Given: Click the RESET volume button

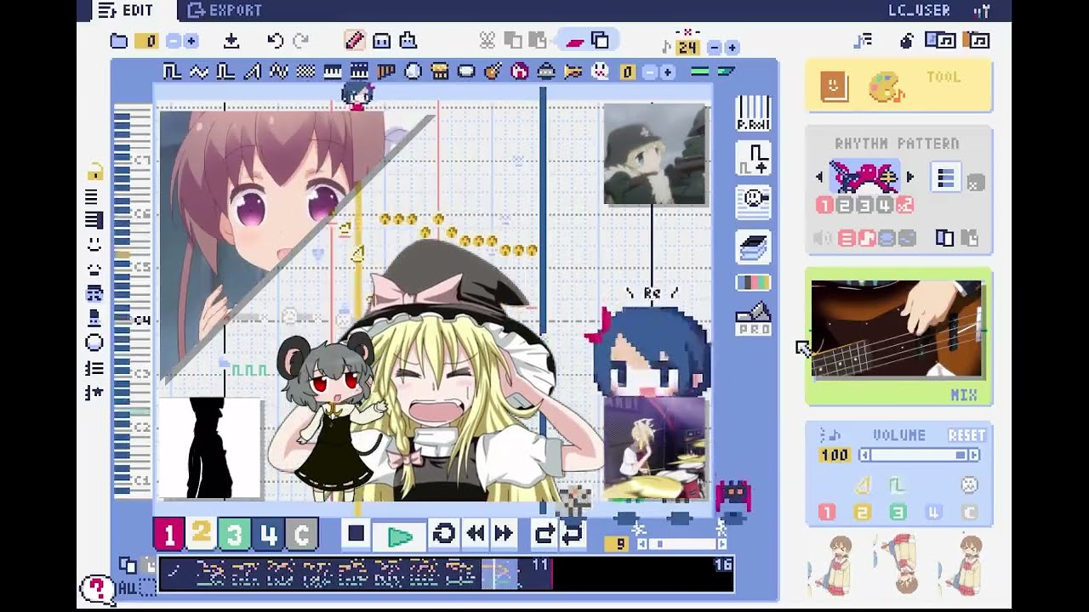Looking at the screenshot, I should click(x=966, y=435).
